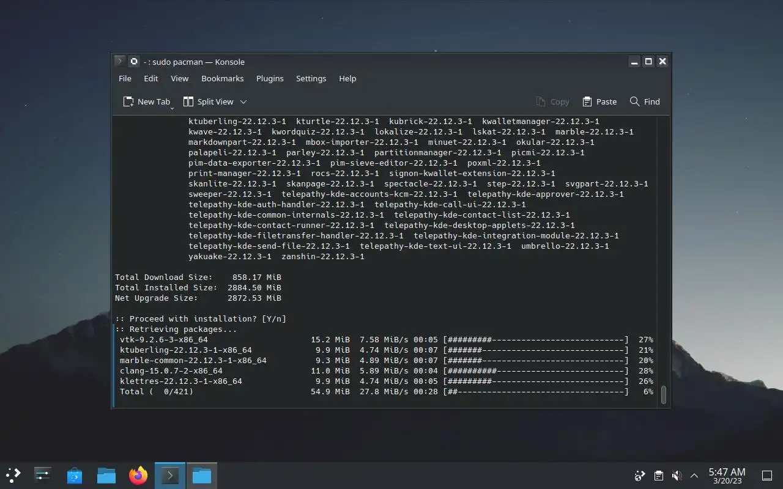The width and height of the screenshot is (783, 489).
Task: Click the Konsole terminal icon in title bar
Action: [120, 61]
